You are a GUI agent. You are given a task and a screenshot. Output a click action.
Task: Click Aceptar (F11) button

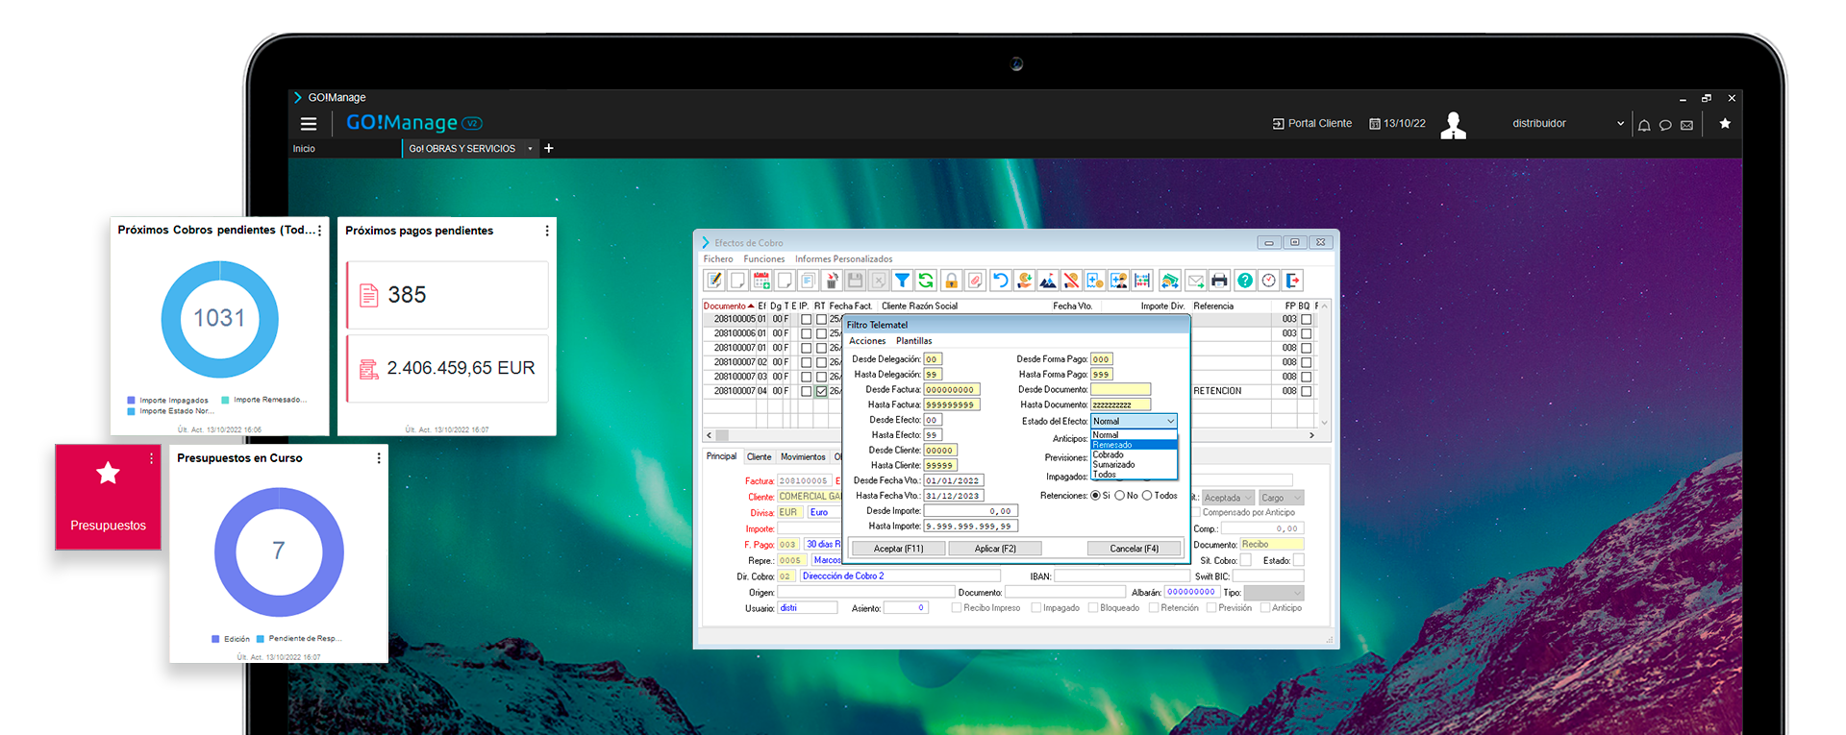point(898,549)
